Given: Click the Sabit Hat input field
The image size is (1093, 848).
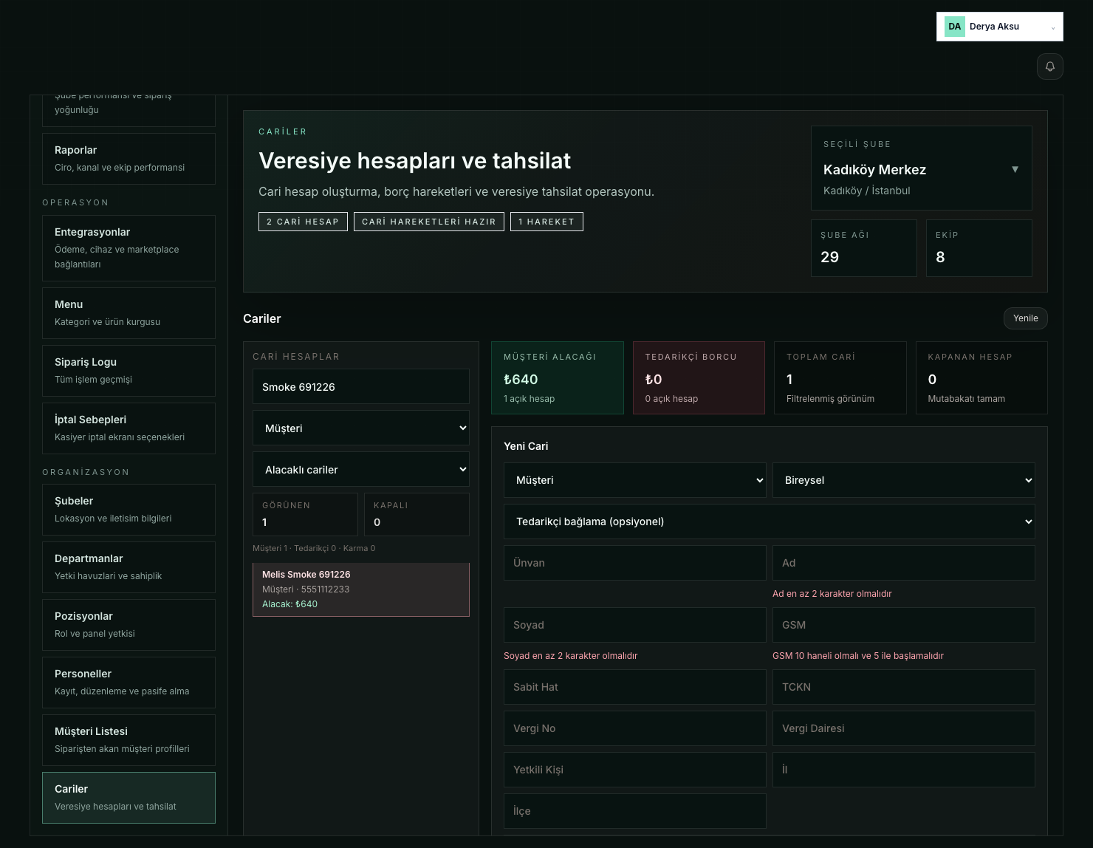Looking at the screenshot, I should click(x=635, y=687).
